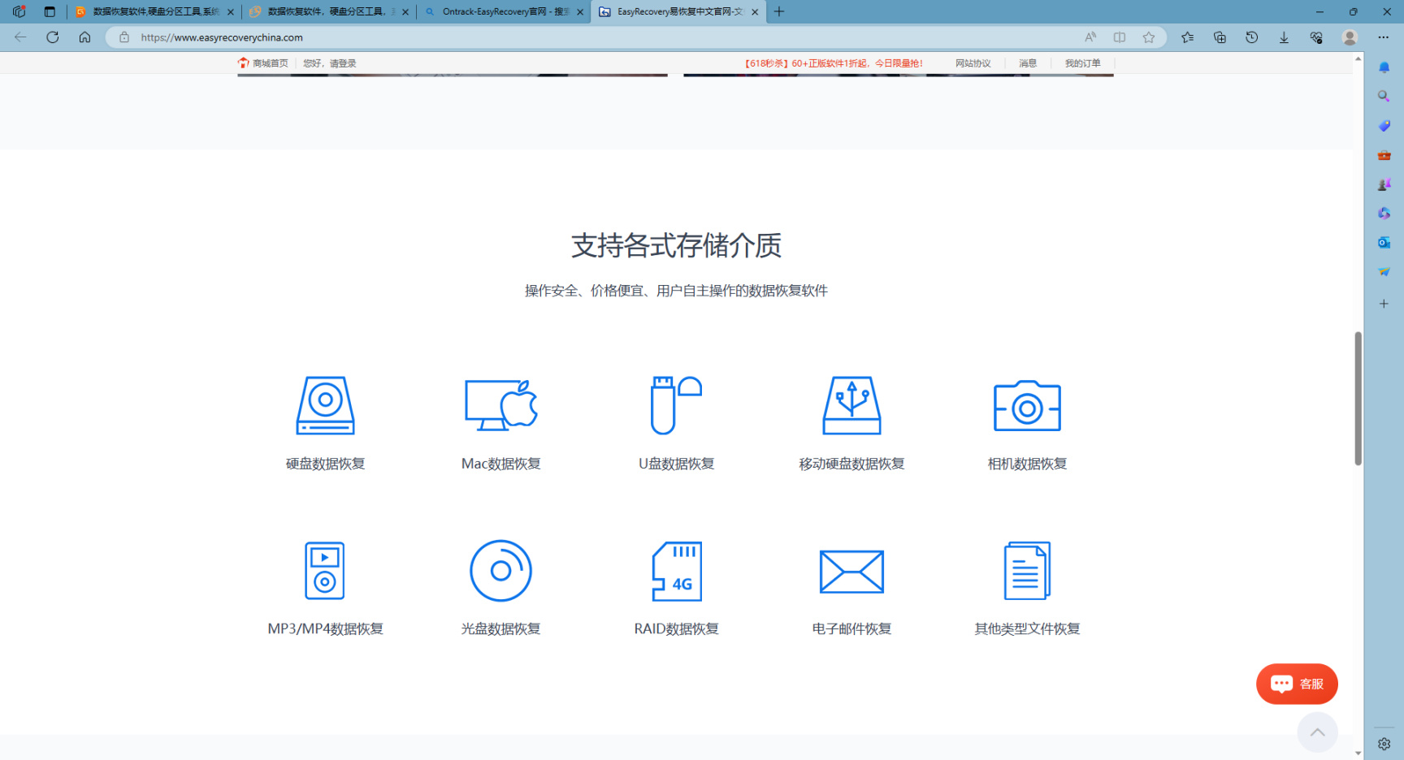
Task: Open the Edge sidebar shopping tag
Action: [x=1384, y=126]
